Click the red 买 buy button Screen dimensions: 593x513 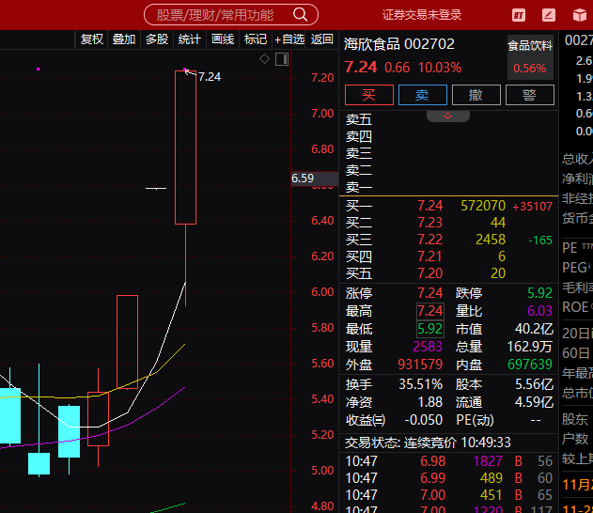point(369,95)
